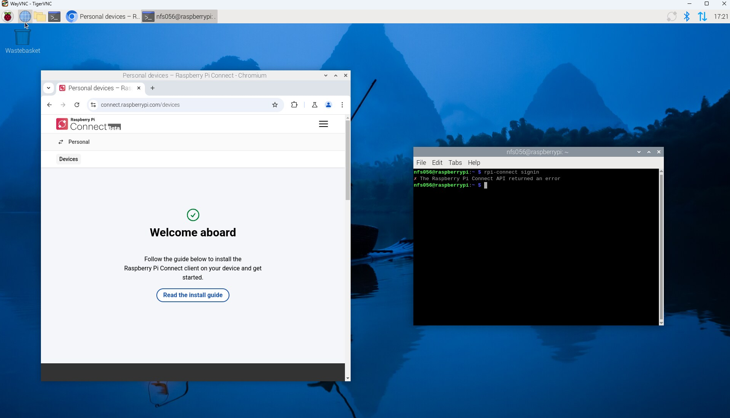730x418 pixels.
Task: Open the terminal File menu
Action: 421,163
